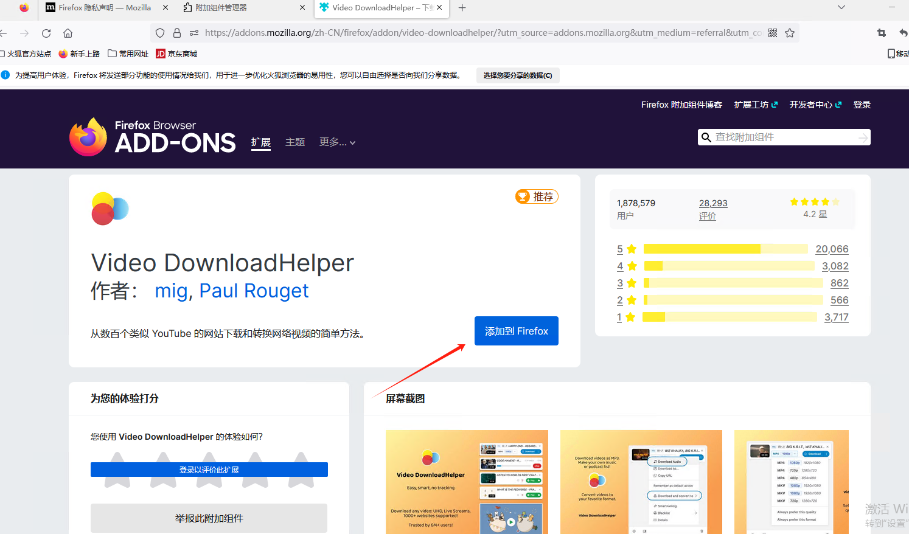909x534 pixels.
Task: Select the third rating star
Action: tap(209, 470)
